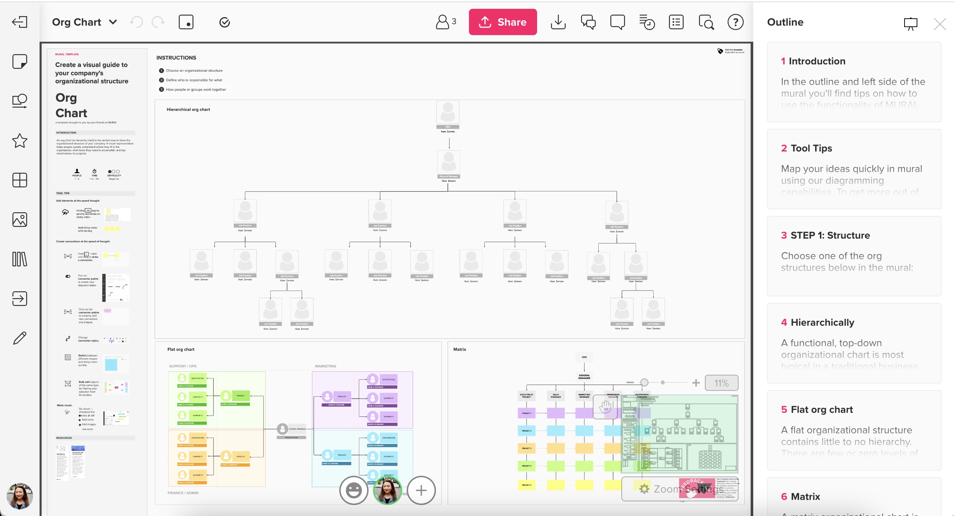
Task: Select the draw pencil tool
Action: coord(19,337)
